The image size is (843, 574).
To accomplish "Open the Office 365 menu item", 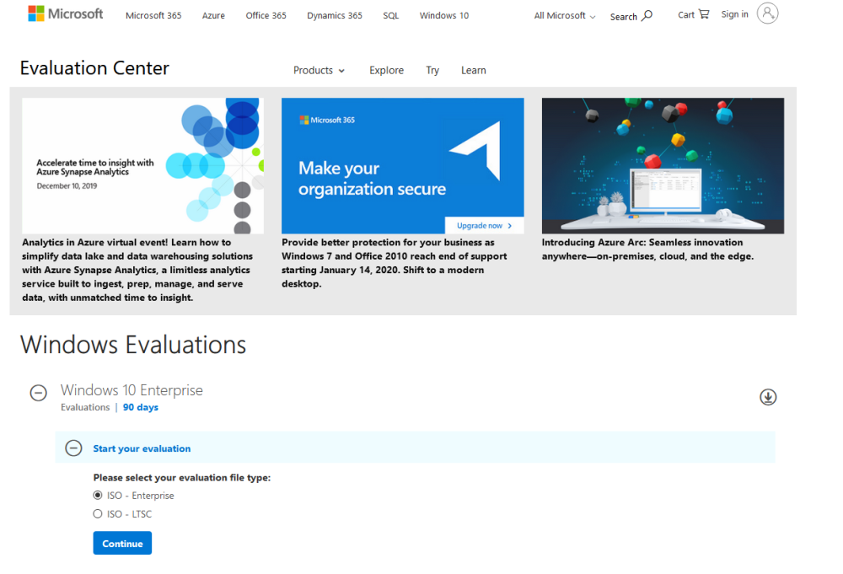I will [x=266, y=15].
